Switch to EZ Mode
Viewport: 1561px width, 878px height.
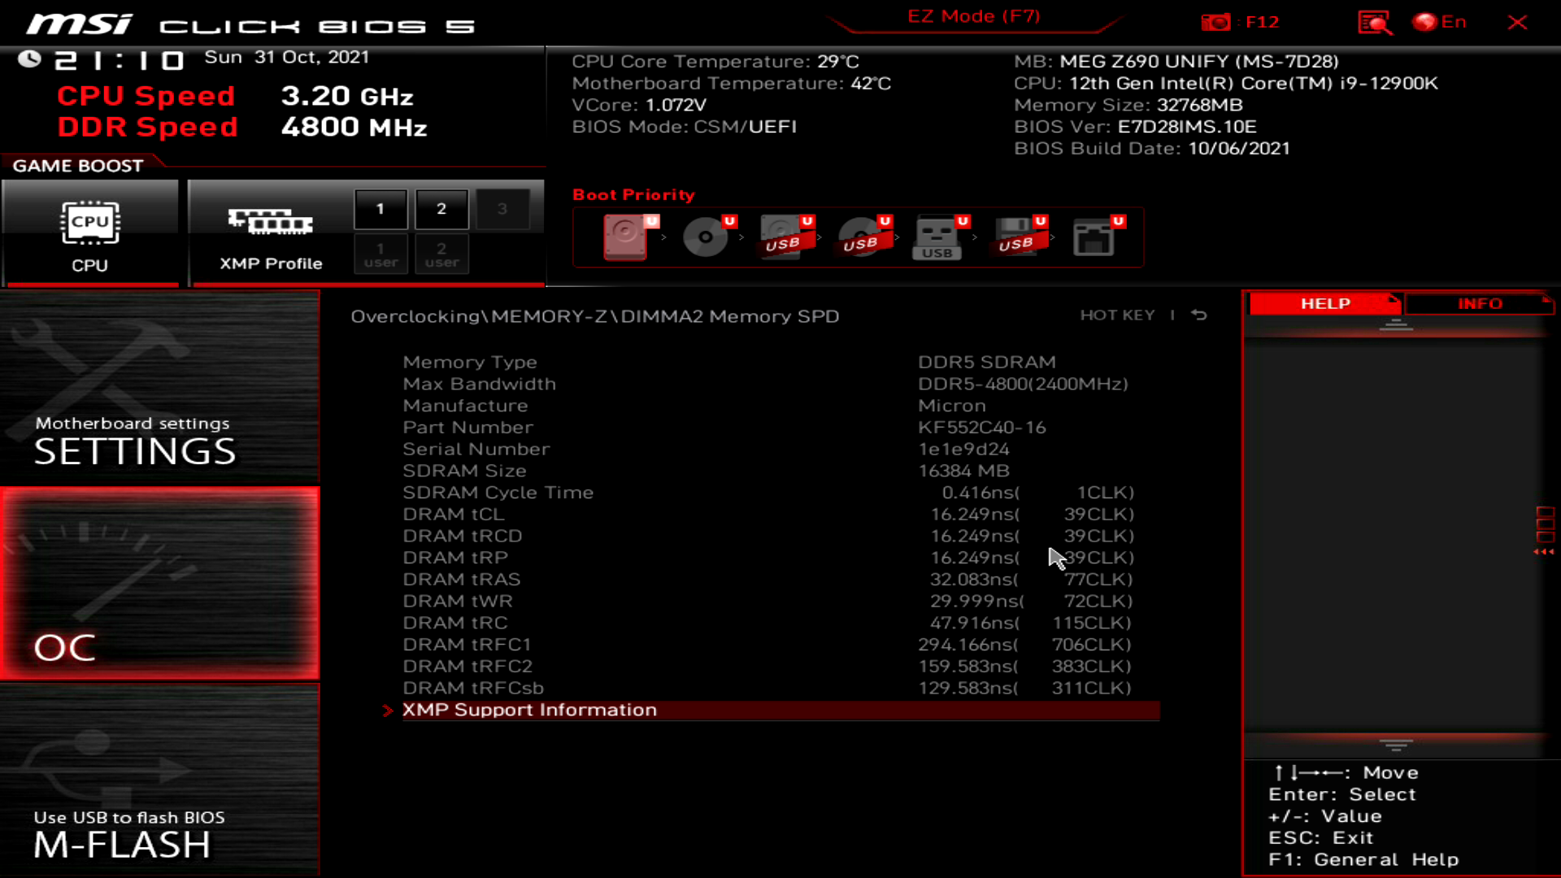point(972,16)
